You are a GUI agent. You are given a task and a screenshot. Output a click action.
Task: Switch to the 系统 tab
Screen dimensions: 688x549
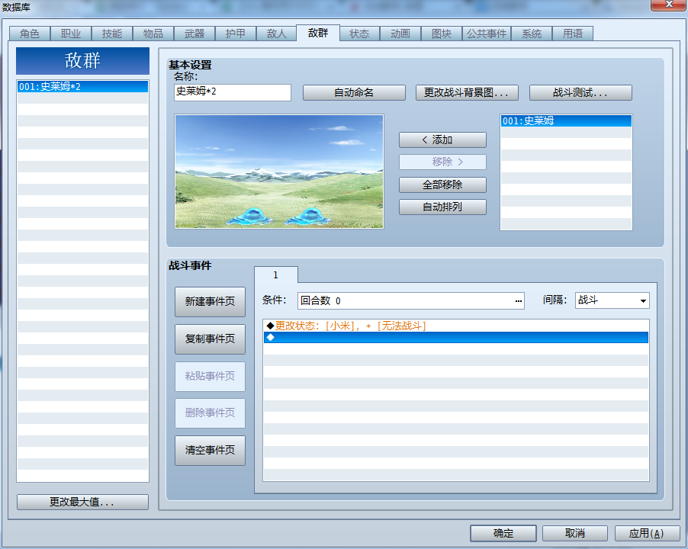click(x=532, y=34)
